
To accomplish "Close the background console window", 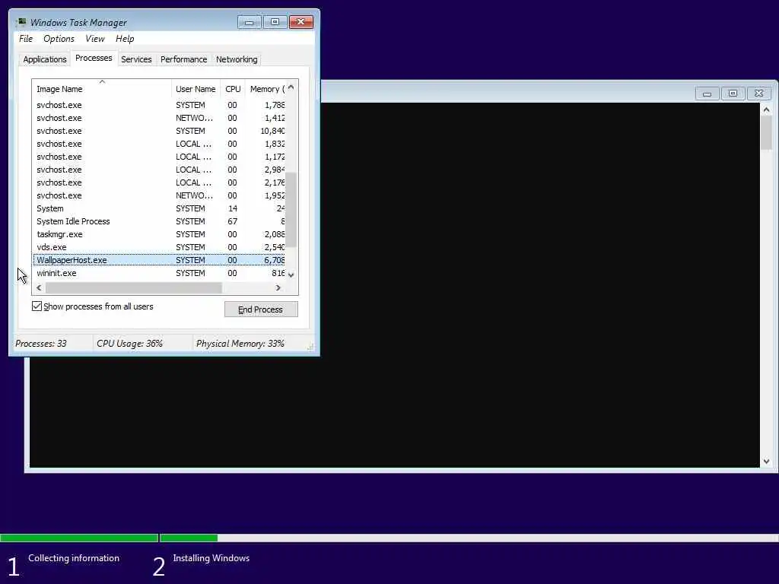I will [x=758, y=94].
